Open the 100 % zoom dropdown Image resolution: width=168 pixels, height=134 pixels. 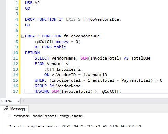pyautogui.click(x=19, y=101)
